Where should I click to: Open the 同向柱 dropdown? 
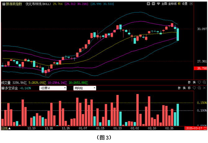87,88
